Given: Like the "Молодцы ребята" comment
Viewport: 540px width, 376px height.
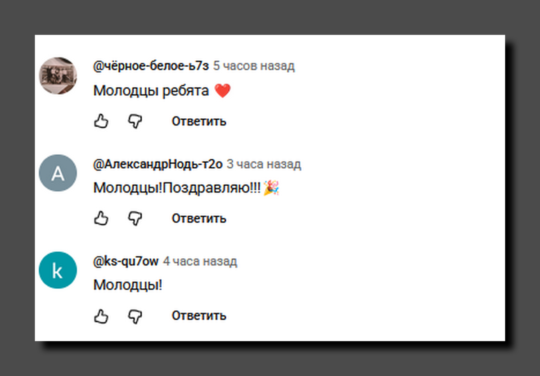Looking at the screenshot, I should point(101,121).
